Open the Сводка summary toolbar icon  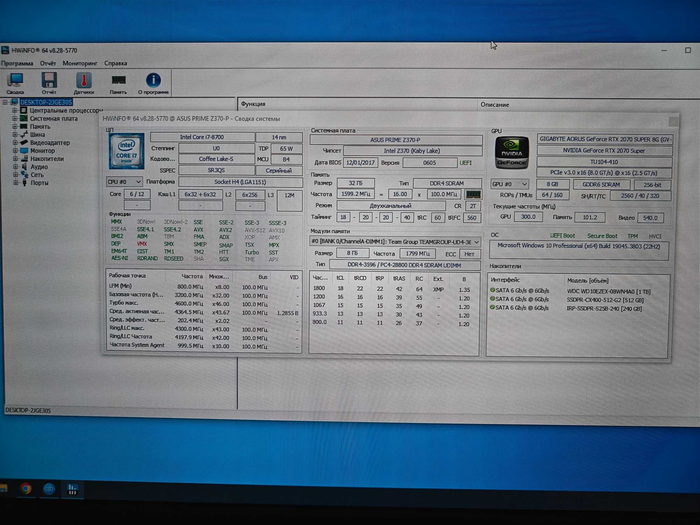[15, 83]
